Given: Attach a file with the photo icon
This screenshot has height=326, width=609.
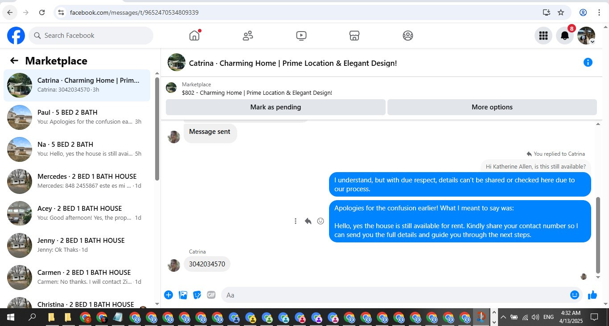Looking at the screenshot, I should (x=183, y=295).
